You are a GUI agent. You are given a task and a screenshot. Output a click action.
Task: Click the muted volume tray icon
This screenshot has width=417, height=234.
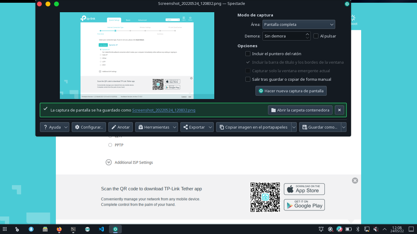point(376,229)
